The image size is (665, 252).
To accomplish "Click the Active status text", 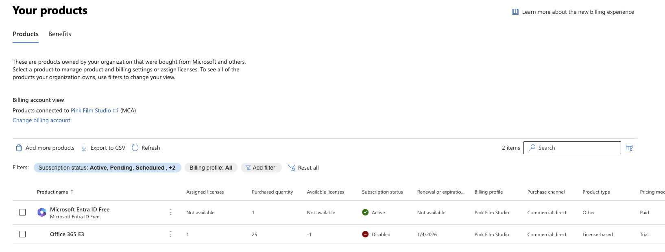I will point(378,213).
